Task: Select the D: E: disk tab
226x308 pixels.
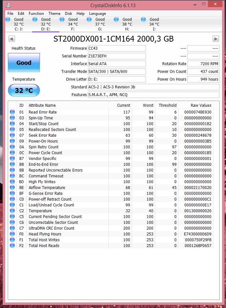Action: coord(46,24)
